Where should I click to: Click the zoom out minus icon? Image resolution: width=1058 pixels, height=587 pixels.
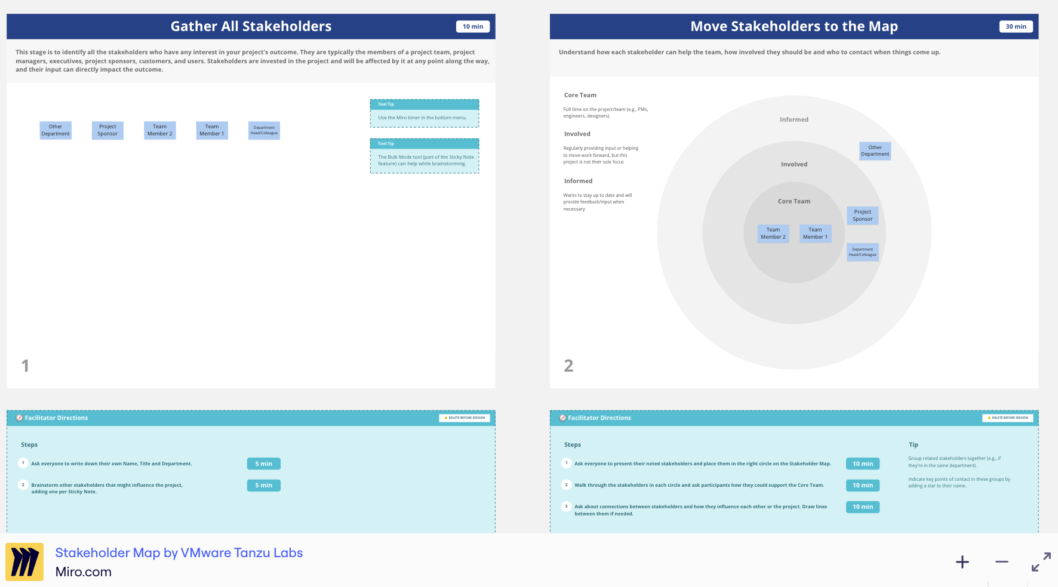1001,561
